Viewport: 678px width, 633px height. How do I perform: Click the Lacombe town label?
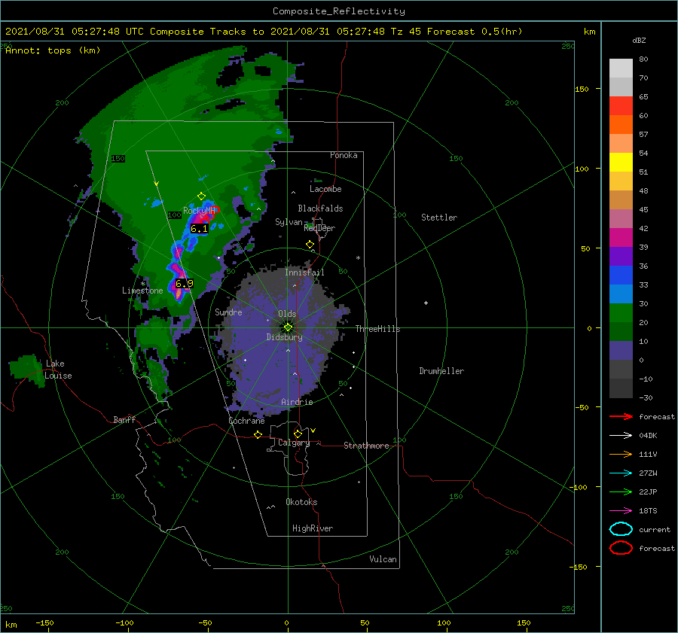coord(325,189)
